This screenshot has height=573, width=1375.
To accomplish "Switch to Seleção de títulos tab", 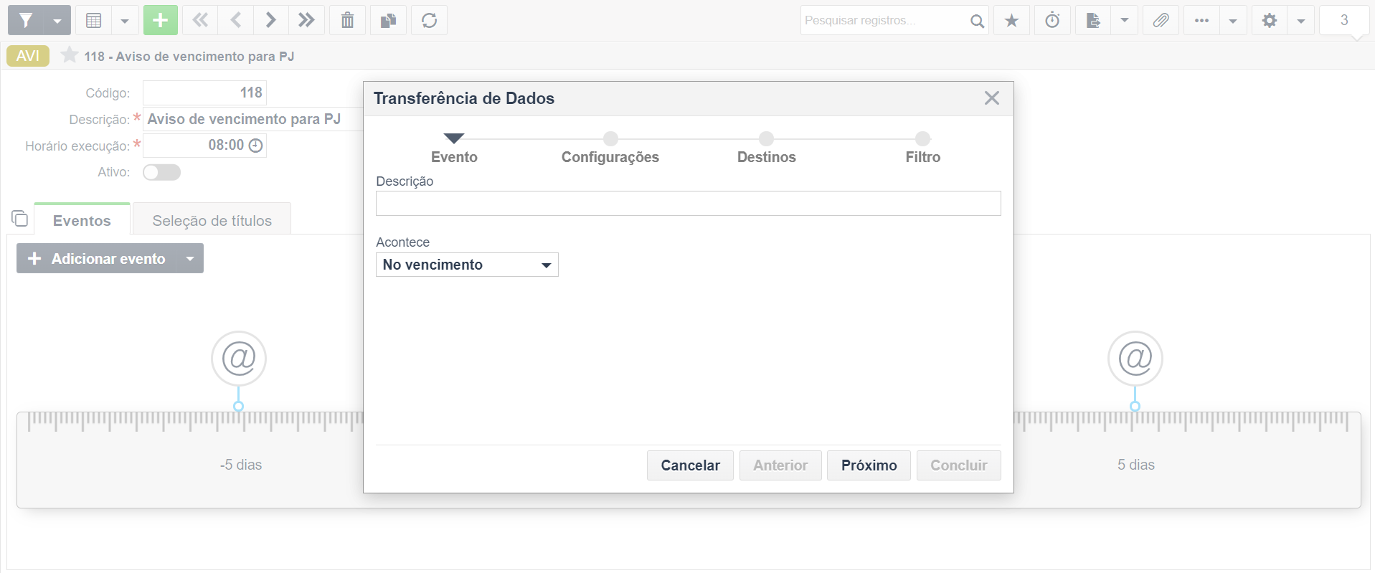I will [x=212, y=220].
